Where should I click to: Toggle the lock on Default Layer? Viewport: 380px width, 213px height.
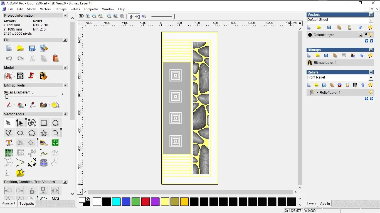[x=360, y=35]
